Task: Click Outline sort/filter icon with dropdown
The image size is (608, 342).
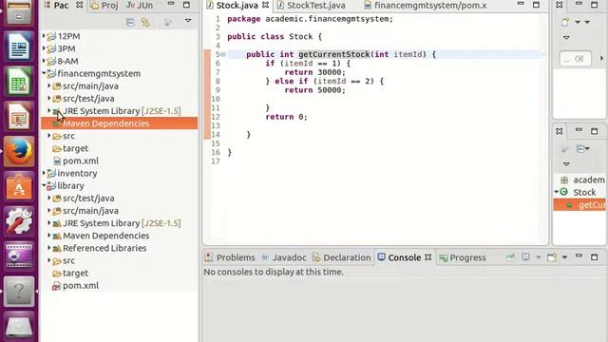Action: (582, 149)
